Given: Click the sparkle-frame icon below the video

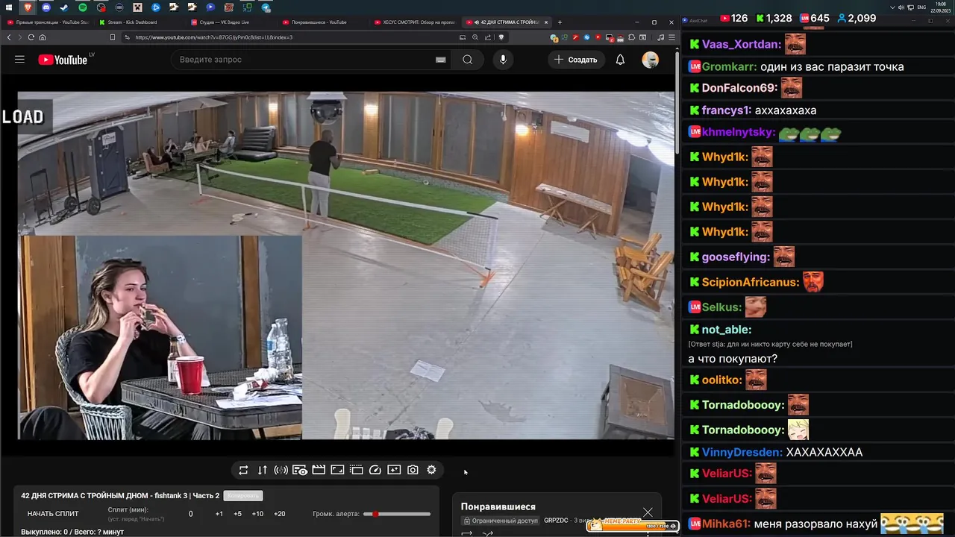Looking at the screenshot, I should point(394,470).
